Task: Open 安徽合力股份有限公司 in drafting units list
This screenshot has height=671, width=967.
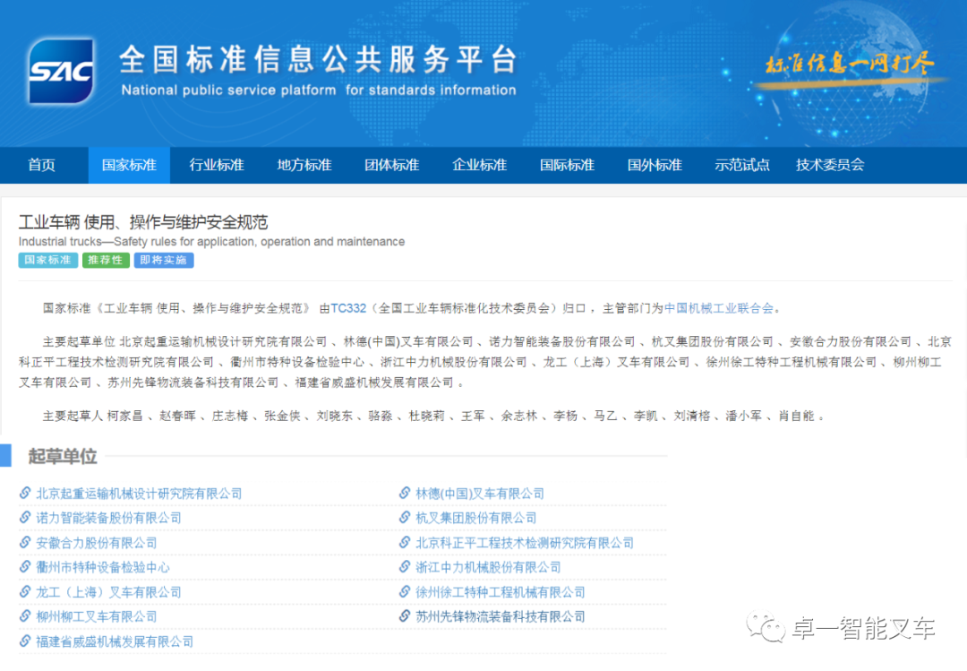Action: (97, 543)
